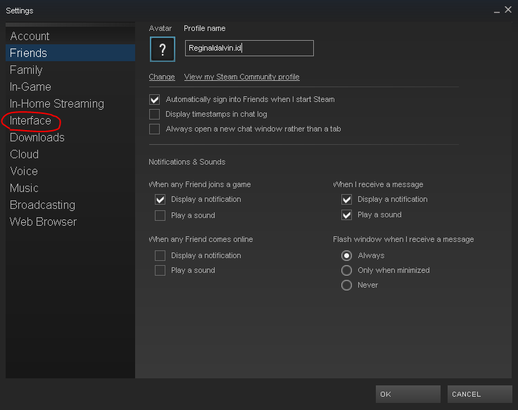
Task: Click the CANCEL button
Action: (480, 394)
